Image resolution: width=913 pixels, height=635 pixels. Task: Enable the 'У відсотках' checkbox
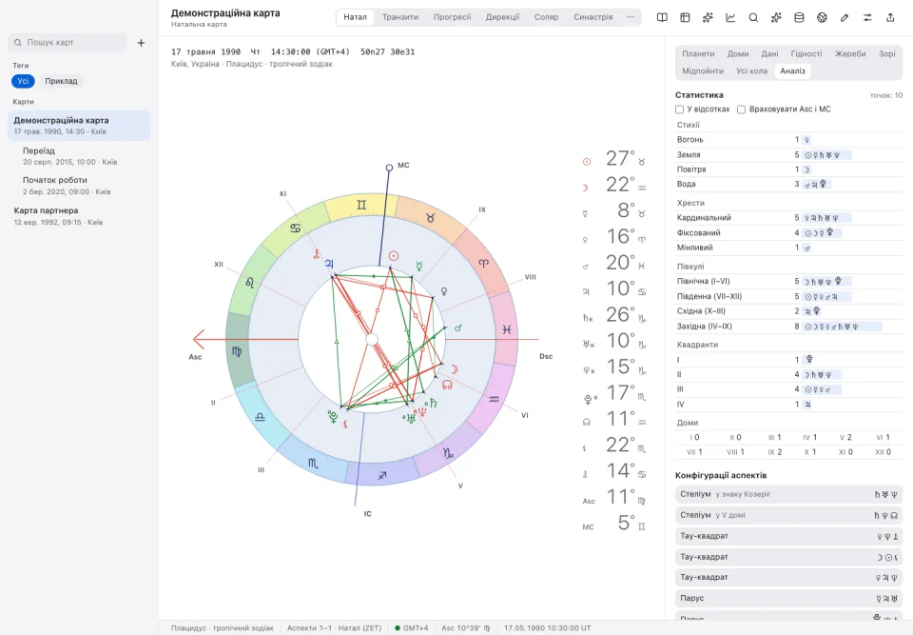pyautogui.click(x=679, y=109)
